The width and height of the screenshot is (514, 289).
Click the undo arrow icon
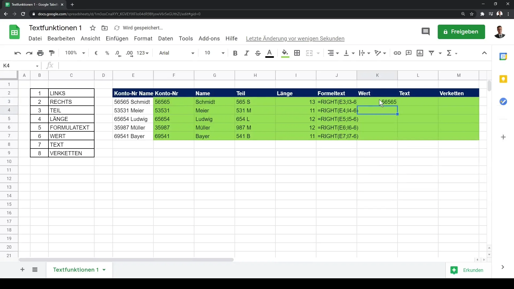pyautogui.click(x=18, y=53)
